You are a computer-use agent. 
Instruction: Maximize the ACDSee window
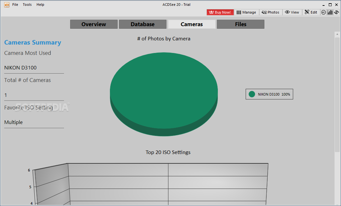330,5
